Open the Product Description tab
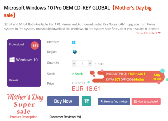The height and width of the screenshot is (121, 168). [x=23, y=117]
